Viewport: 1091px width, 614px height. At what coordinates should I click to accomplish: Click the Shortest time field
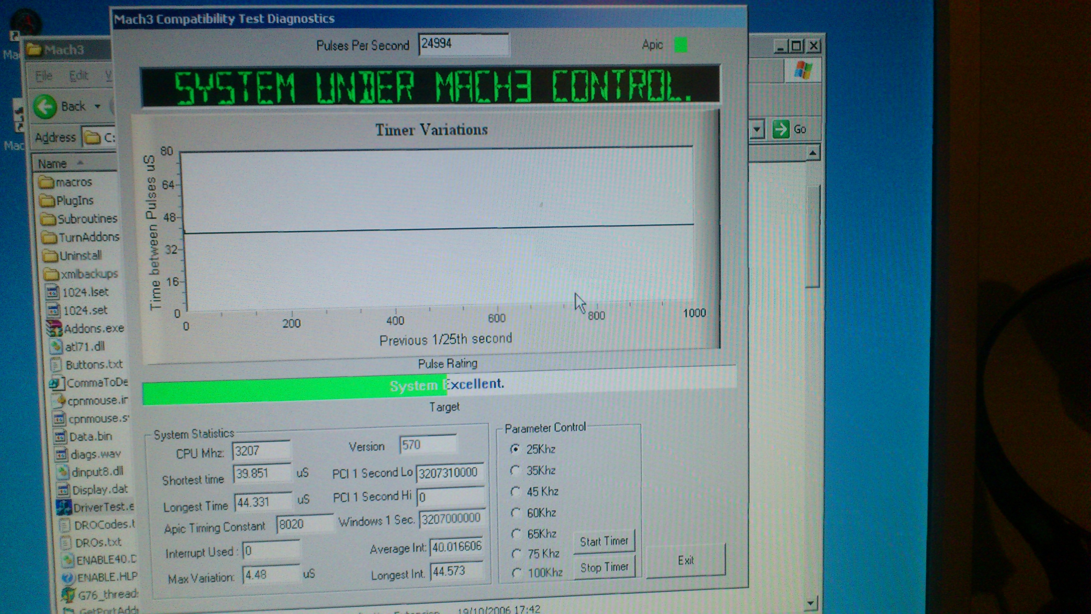(x=263, y=473)
